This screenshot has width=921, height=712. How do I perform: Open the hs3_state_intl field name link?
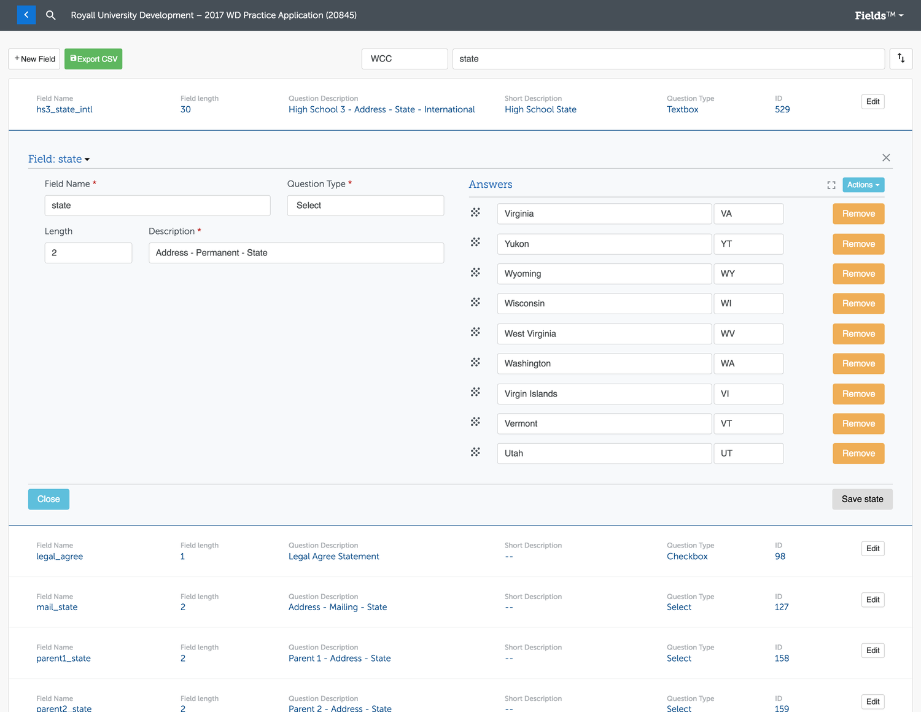(x=64, y=109)
